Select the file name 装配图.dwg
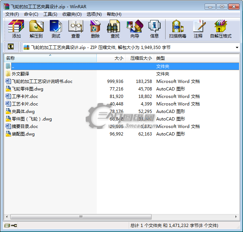This screenshot has height=232, width=243. pos(23,134)
